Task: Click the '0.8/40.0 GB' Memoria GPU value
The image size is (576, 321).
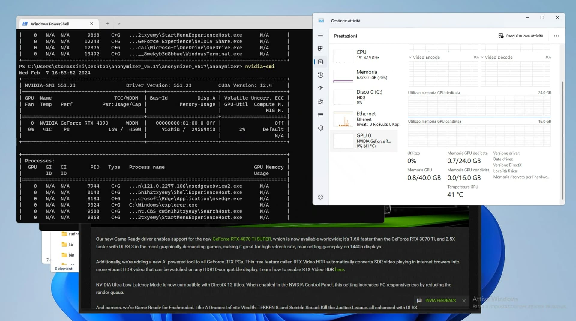Action: click(x=424, y=178)
